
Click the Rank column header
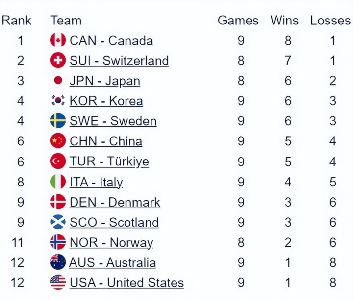(16, 20)
